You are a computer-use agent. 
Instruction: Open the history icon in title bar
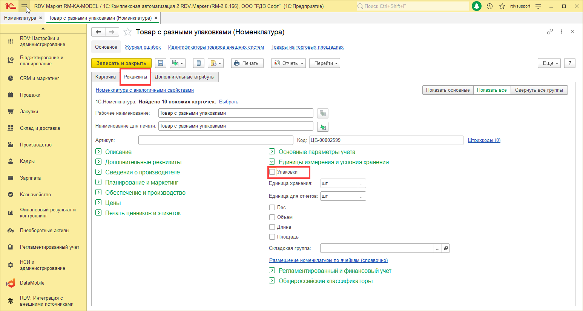point(489,6)
